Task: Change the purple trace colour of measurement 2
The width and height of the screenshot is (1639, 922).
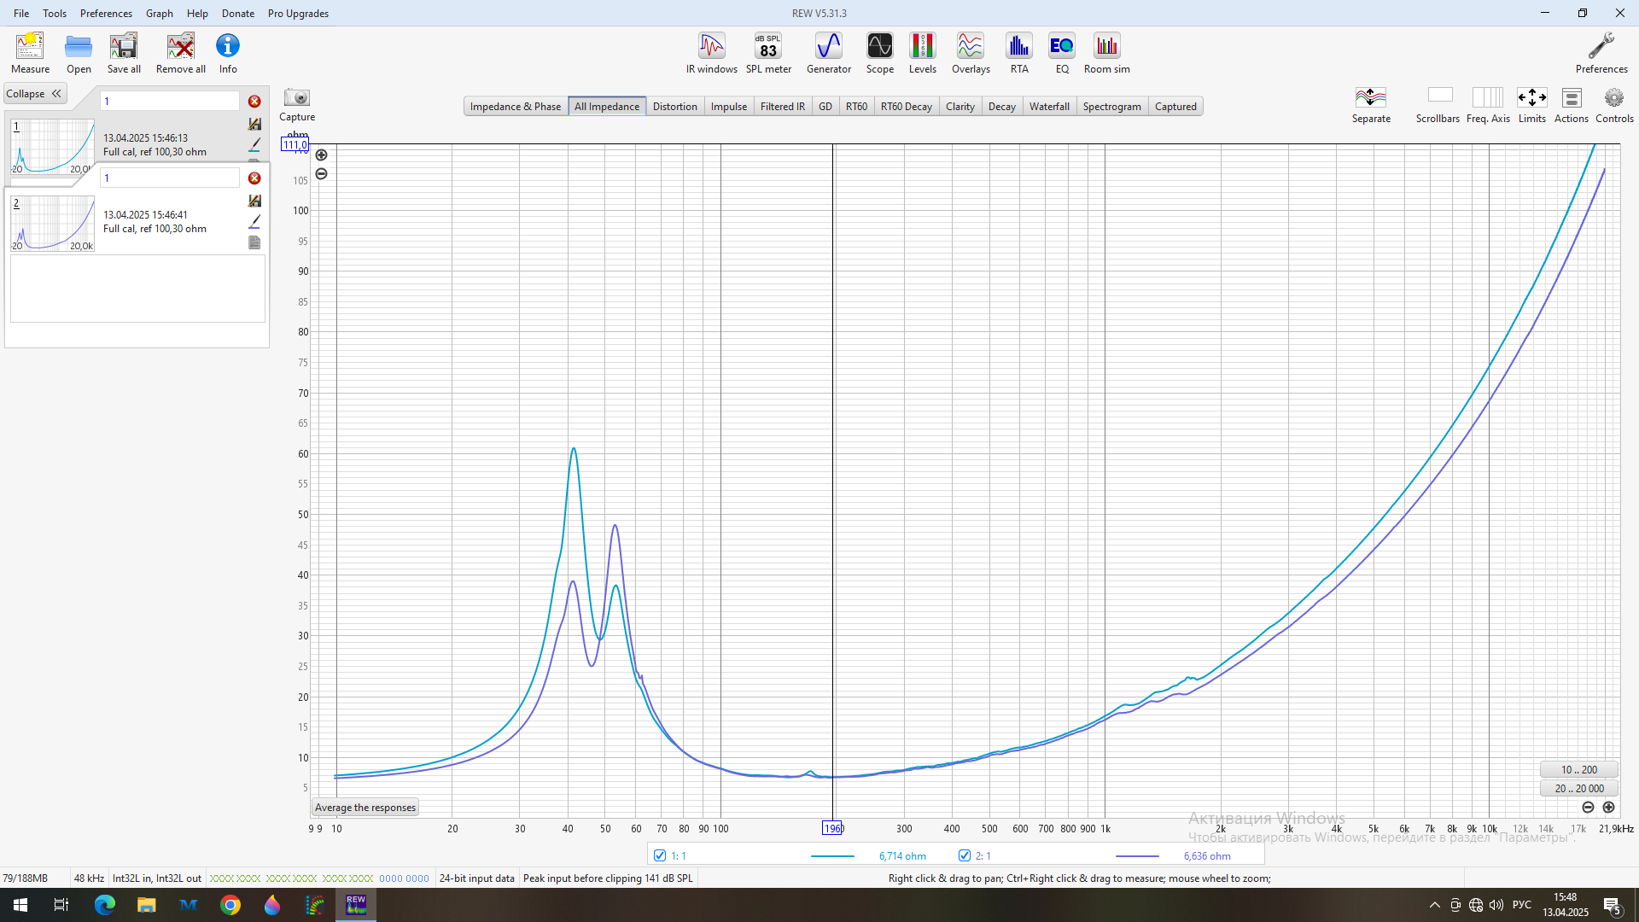Action: (x=254, y=221)
